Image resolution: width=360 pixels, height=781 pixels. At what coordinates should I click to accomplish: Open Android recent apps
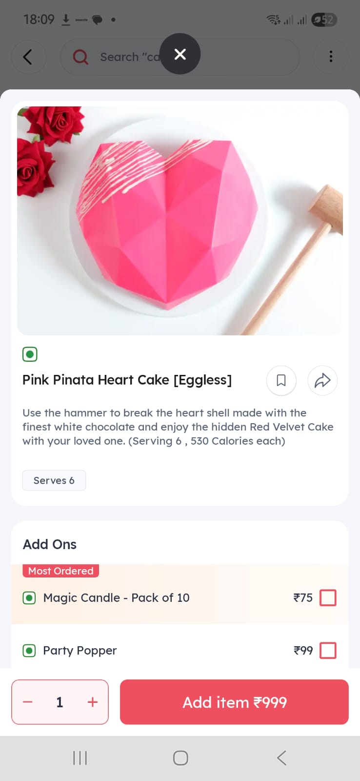80,758
